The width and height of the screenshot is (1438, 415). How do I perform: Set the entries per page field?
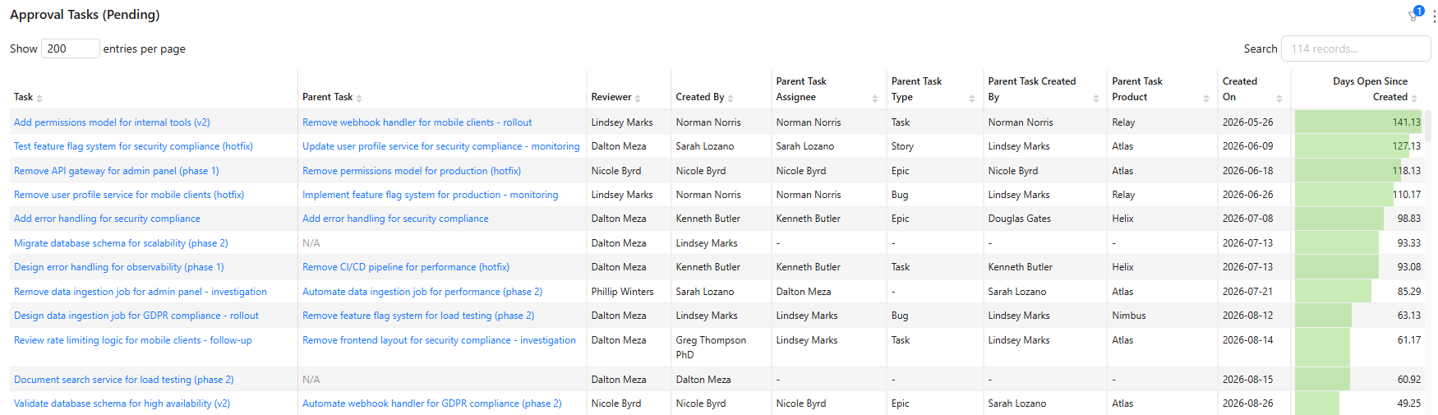[70, 48]
